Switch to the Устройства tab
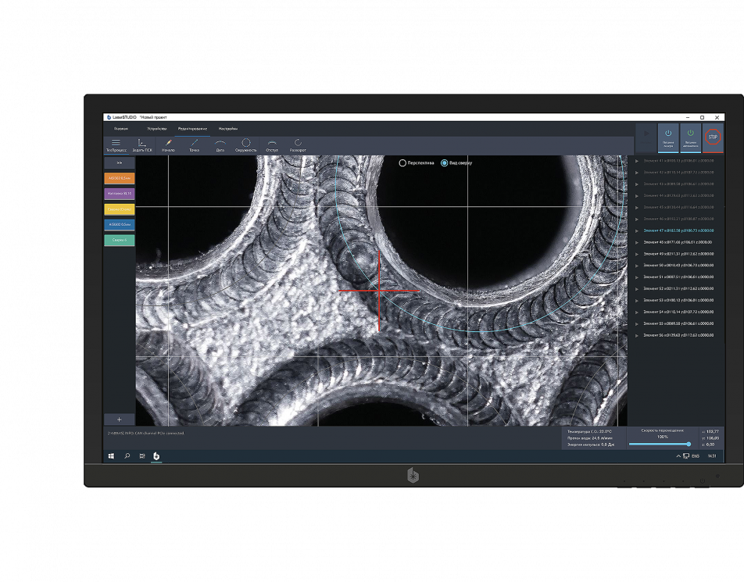The height and width of the screenshot is (582, 744). tap(156, 129)
